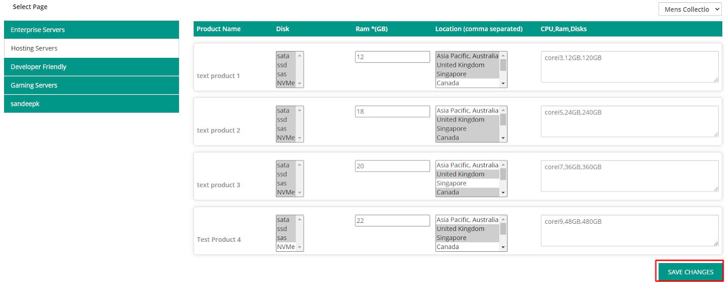This screenshot has height=282, width=725.
Task: Focus the corei3,12GB,120GB textarea
Action: click(629, 67)
